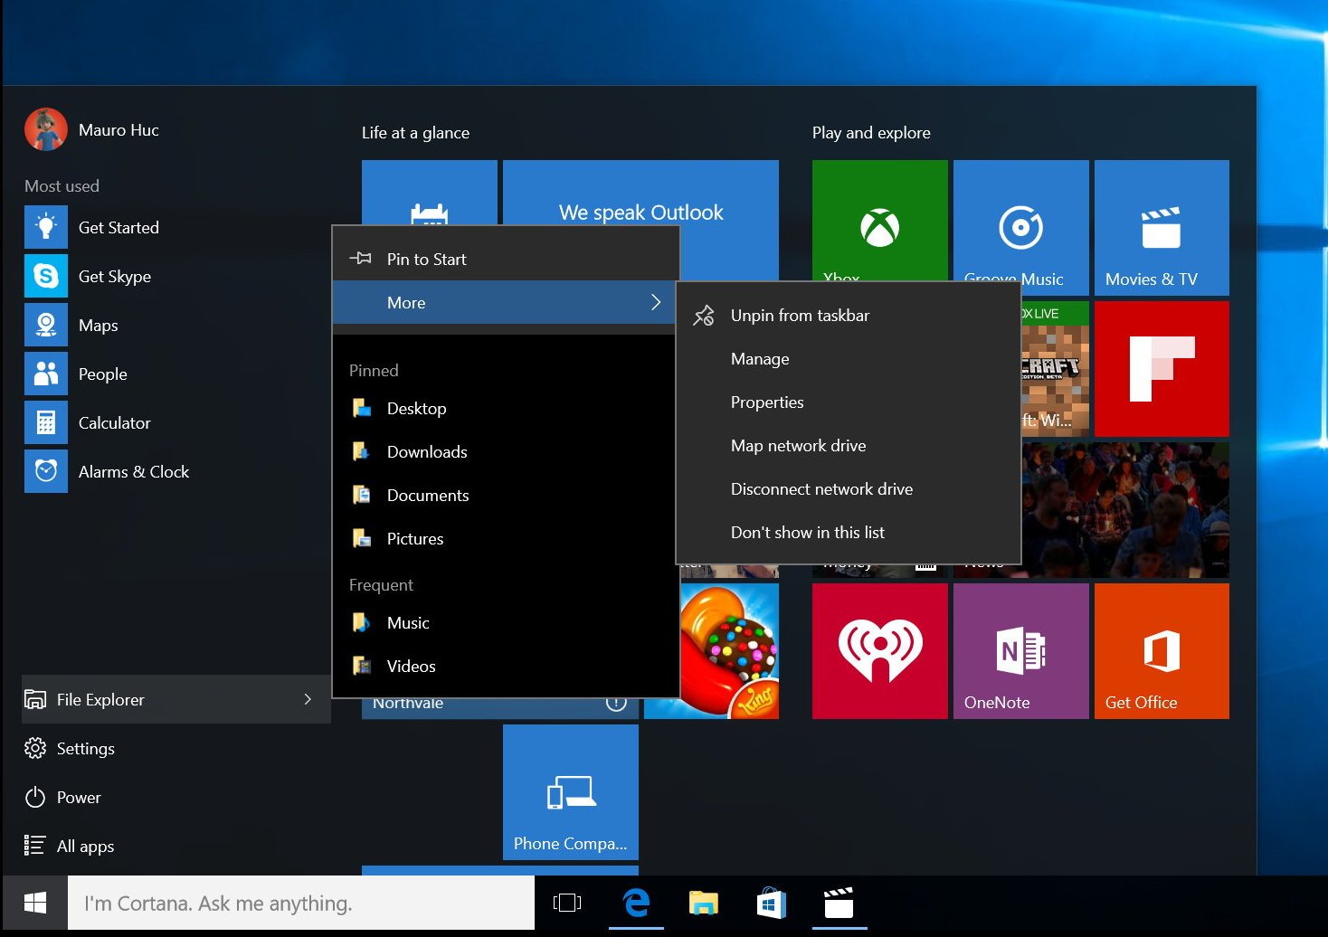Click the Life at a glance group heading
The image size is (1328, 937).
pyautogui.click(x=415, y=132)
